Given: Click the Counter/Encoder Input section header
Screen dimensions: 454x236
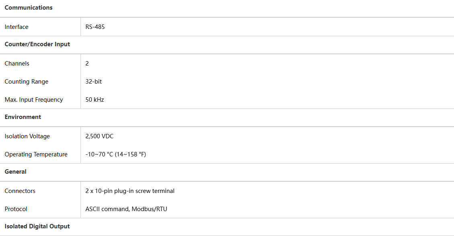Looking at the screenshot, I should pyautogui.click(x=37, y=44).
